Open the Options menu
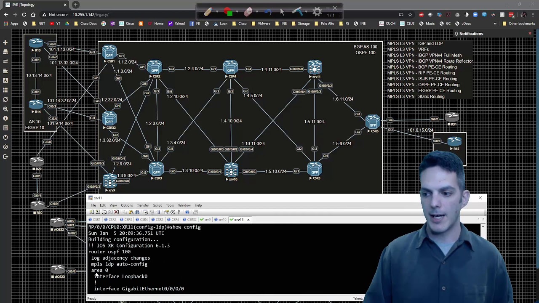 tap(127, 205)
